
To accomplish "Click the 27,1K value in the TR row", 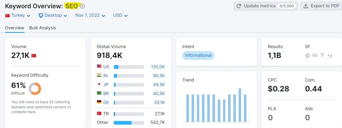I will [159, 114].
